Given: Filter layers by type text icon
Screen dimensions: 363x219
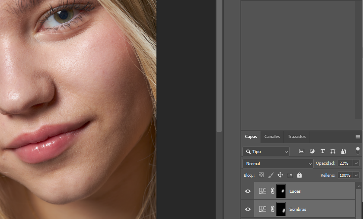Looking at the screenshot, I should pyautogui.click(x=322, y=151).
